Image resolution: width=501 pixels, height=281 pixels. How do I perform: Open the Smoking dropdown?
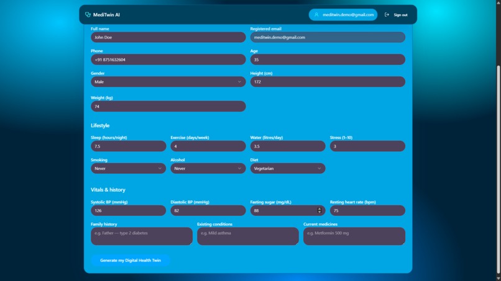click(x=128, y=168)
